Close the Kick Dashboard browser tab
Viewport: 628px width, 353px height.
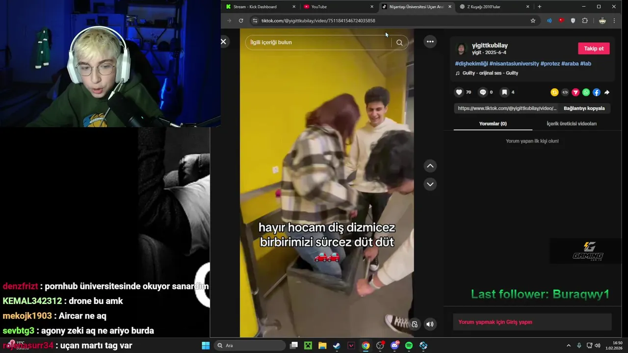[294, 7]
